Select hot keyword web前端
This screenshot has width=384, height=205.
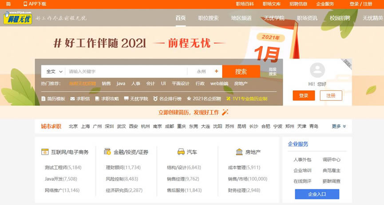[x=219, y=84]
